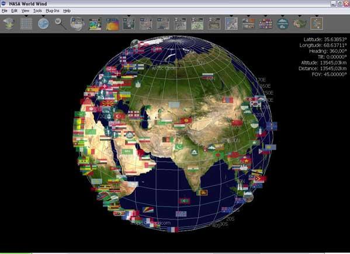Image resolution: width=350 pixels, height=254 pixels.
Task: Click the India flag on the globe
Action: tap(193, 169)
